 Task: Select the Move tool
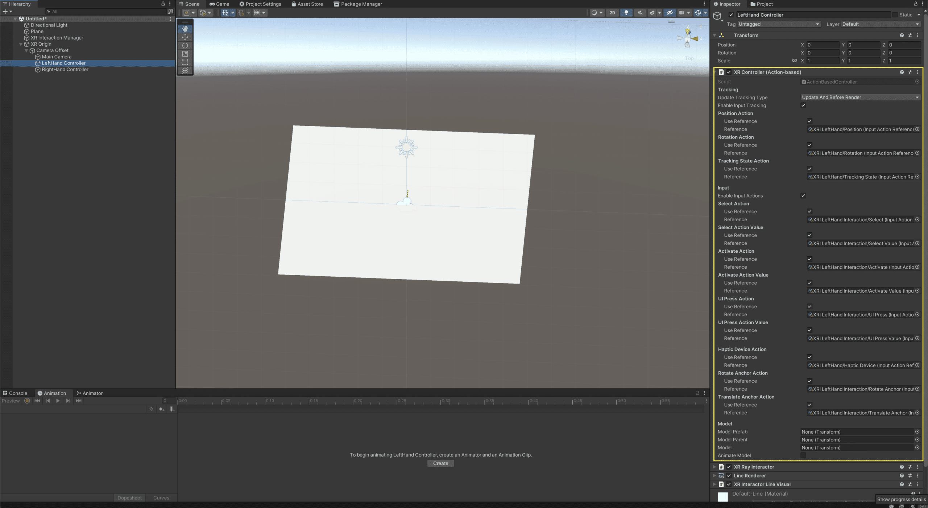pyautogui.click(x=185, y=37)
